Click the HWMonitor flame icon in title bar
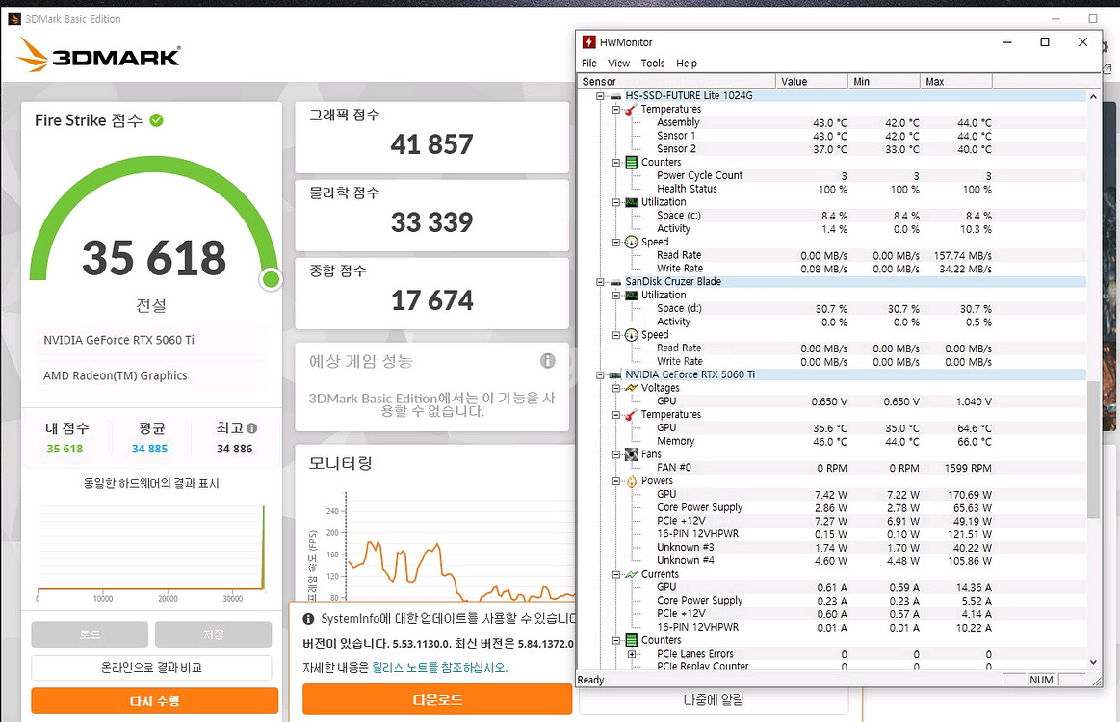 [587, 41]
